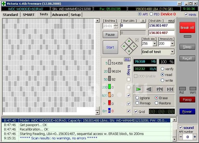Click the minus button of API number
199x143 pixels.
pos(181,137)
